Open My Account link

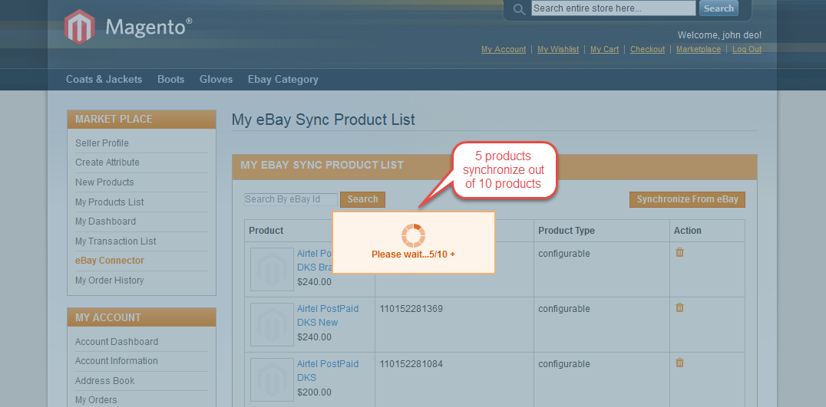tap(504, 49)
